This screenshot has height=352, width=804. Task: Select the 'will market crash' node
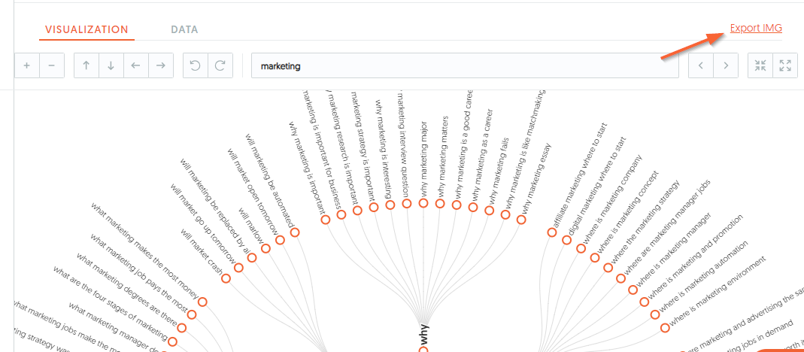(x=226, y=278)
